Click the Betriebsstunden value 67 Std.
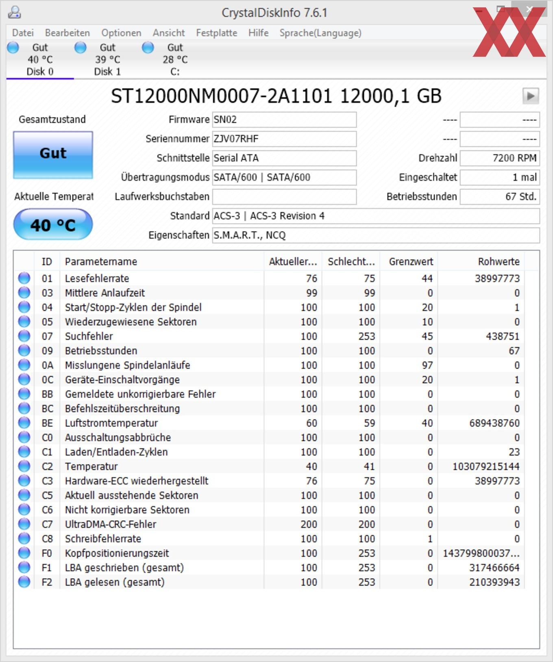The image size is (553, 662). (500, 197)
